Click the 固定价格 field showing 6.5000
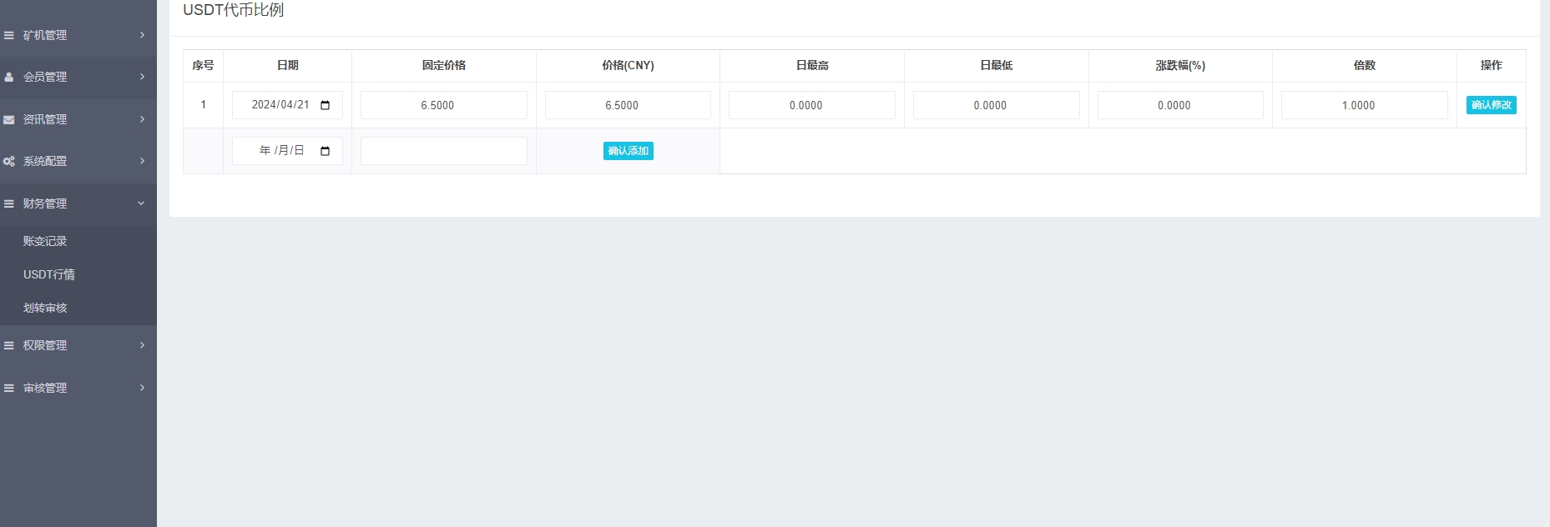Image resolution: width=1550 pixels, height=527 pixels. coord(444,105)
